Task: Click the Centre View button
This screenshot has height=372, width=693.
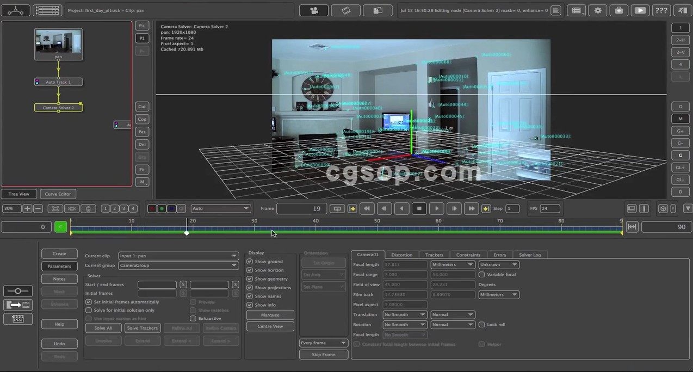Action: click(270, 326)
